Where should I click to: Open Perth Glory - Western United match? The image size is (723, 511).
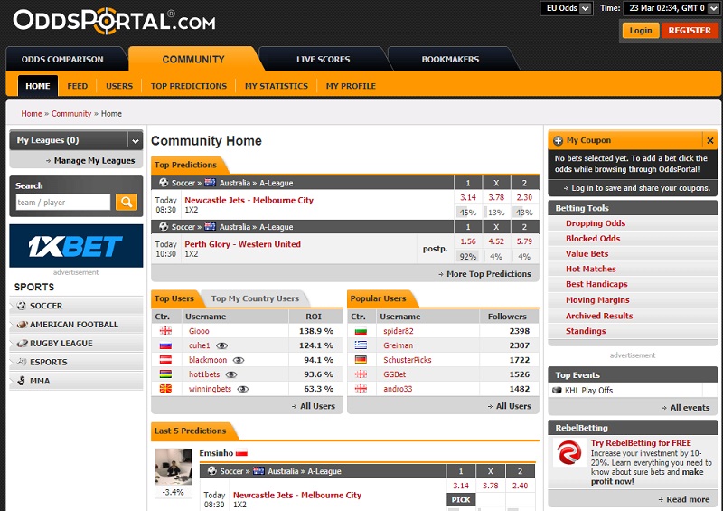[x=242, y=244]
